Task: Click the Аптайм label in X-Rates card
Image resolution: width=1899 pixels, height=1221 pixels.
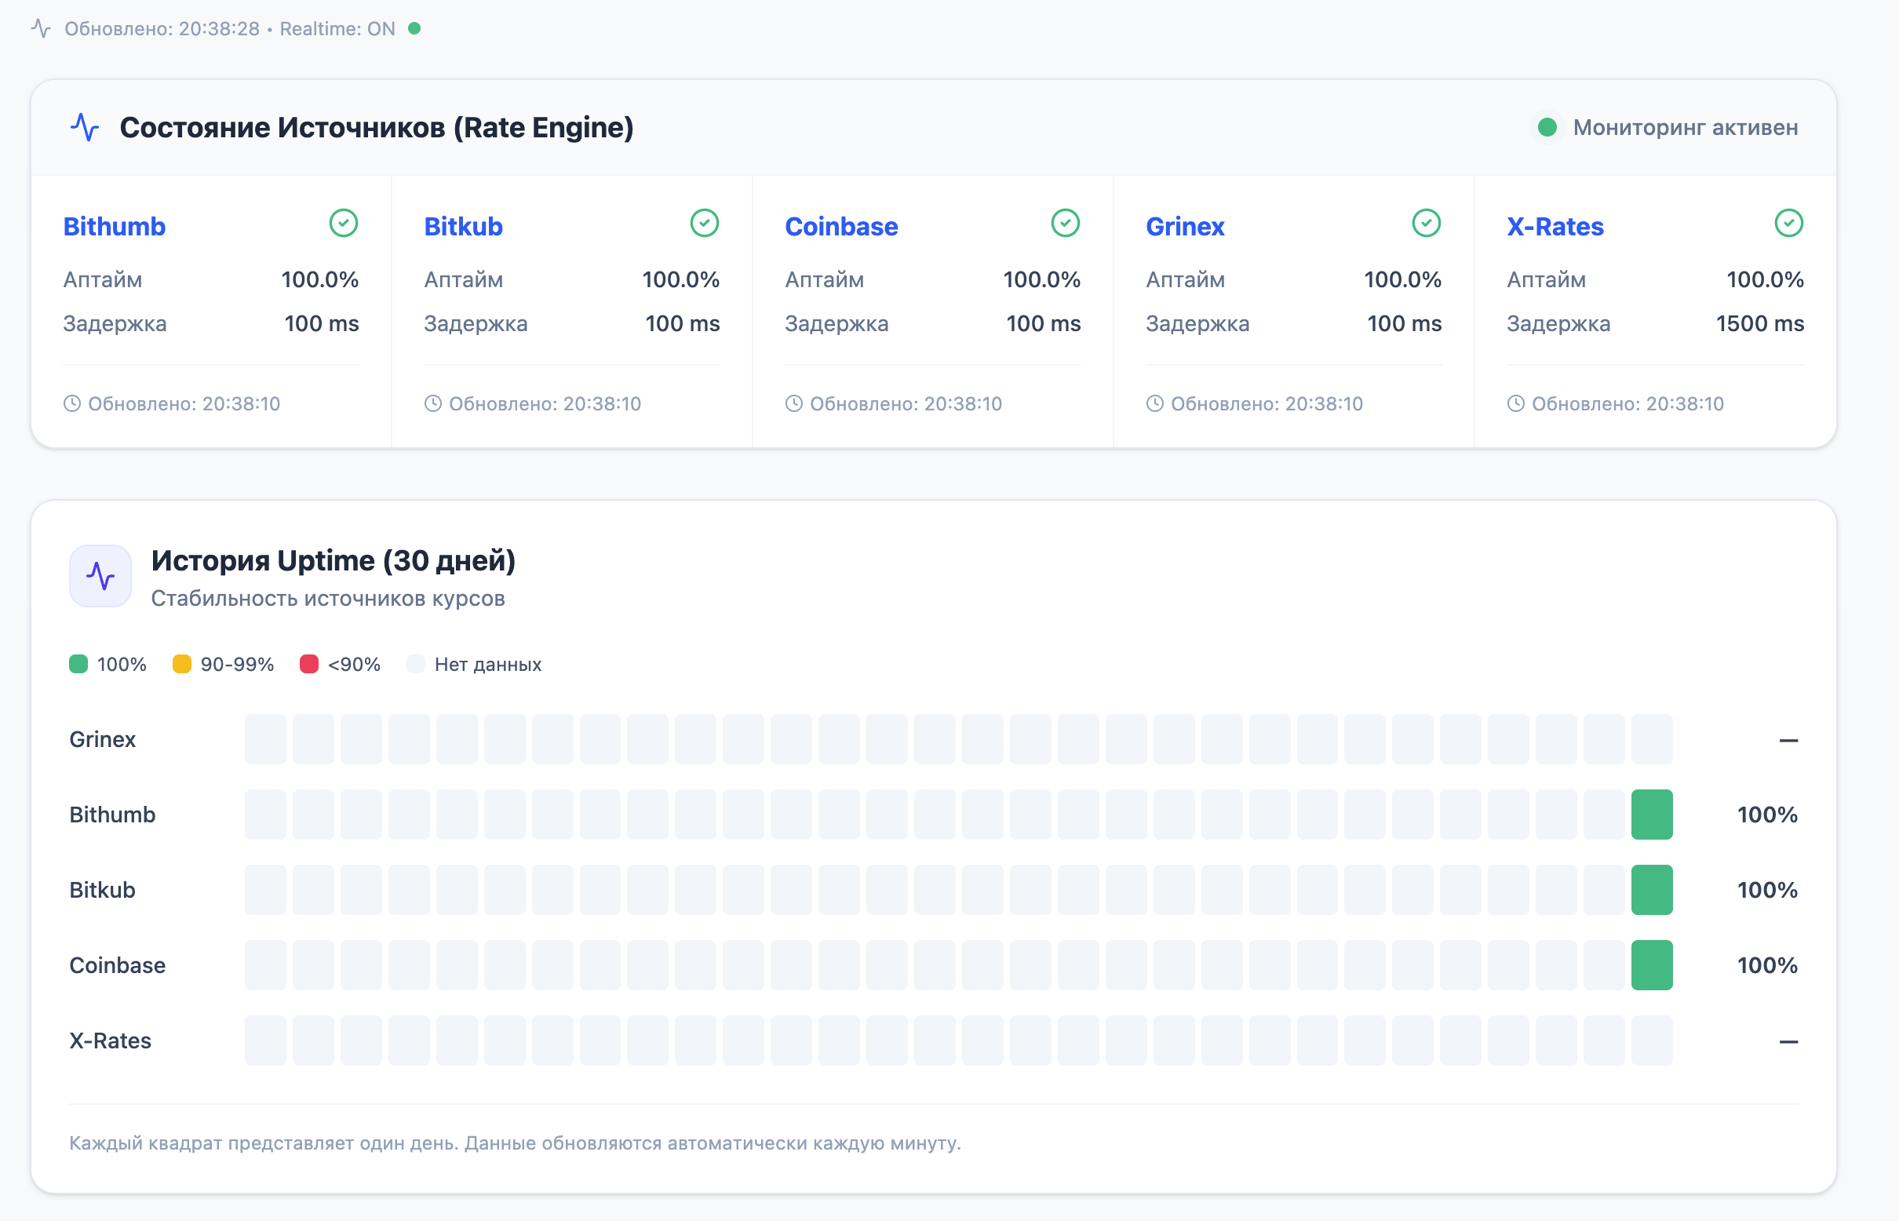Action: 1546,279
